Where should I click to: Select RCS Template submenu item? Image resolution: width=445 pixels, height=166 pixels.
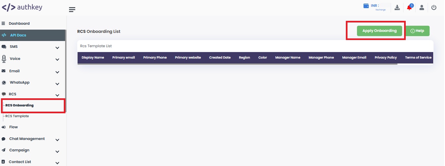click(x=17, y=116)
